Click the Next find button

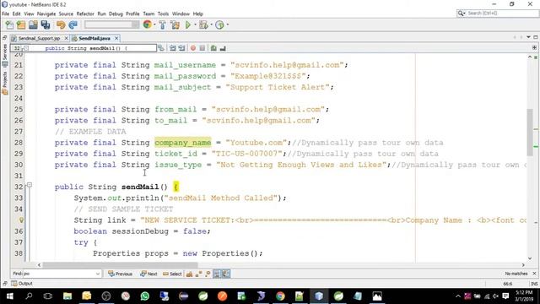pos(148,274)
